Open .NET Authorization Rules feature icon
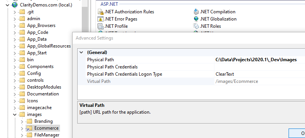The image size is (305, 138). (101, 12)
